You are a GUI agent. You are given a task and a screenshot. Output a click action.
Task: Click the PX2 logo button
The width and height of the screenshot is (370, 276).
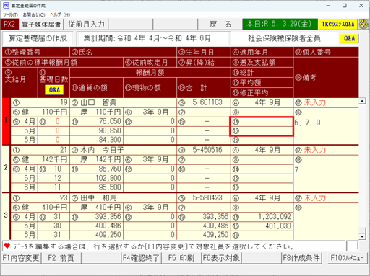click(9, 25)
